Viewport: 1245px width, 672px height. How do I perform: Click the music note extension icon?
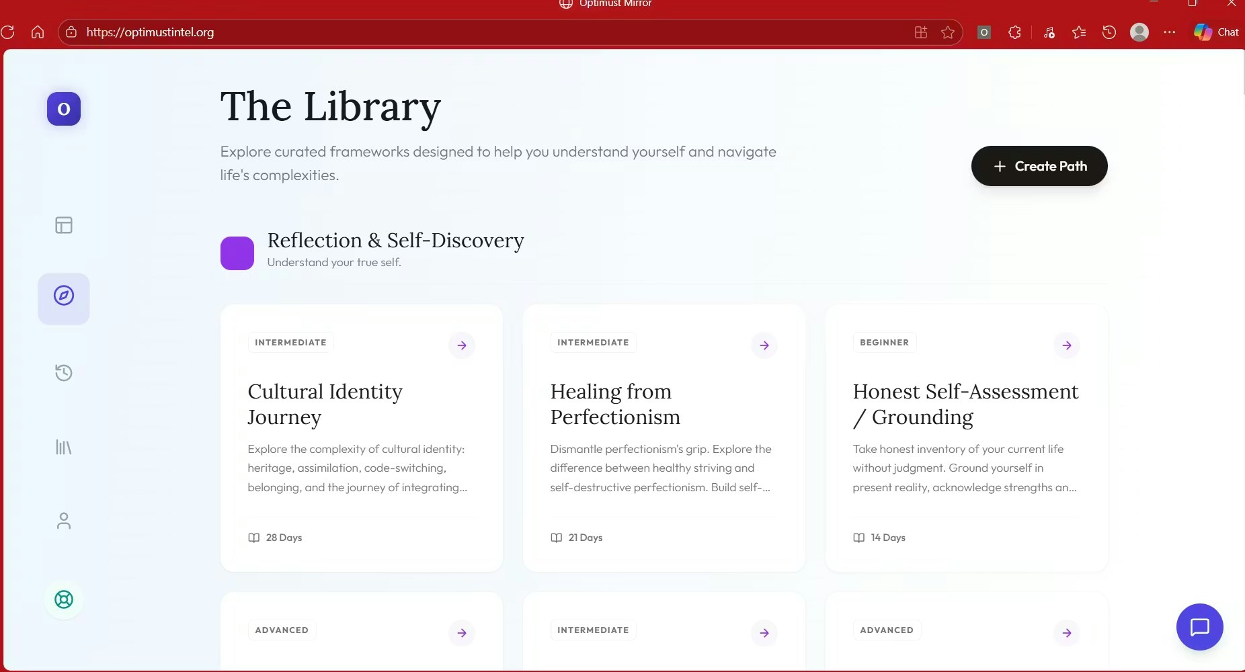[1049, 32]
